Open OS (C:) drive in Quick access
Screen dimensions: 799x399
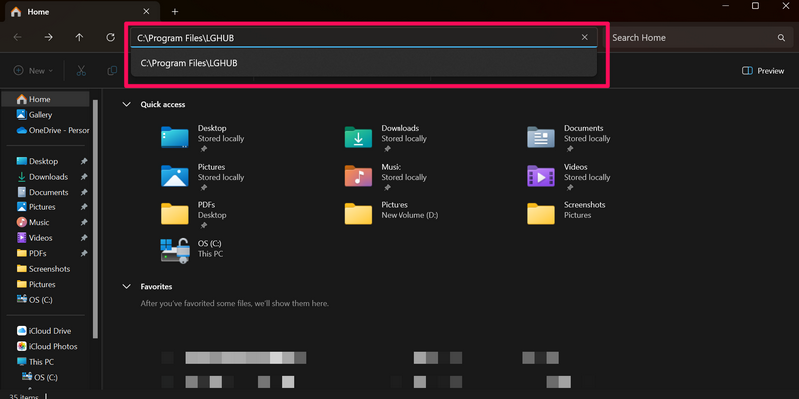click(175, 251)
